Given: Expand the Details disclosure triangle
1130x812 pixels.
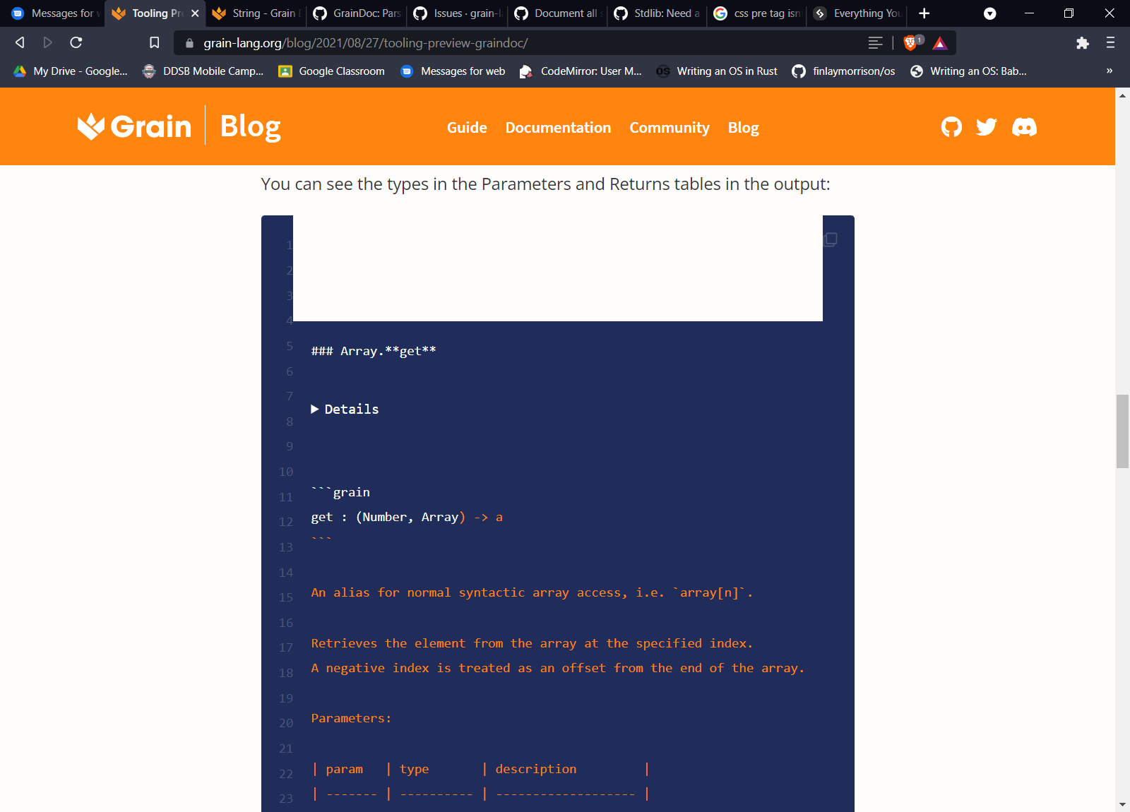Looking at the screenshot, I should 315,410.
